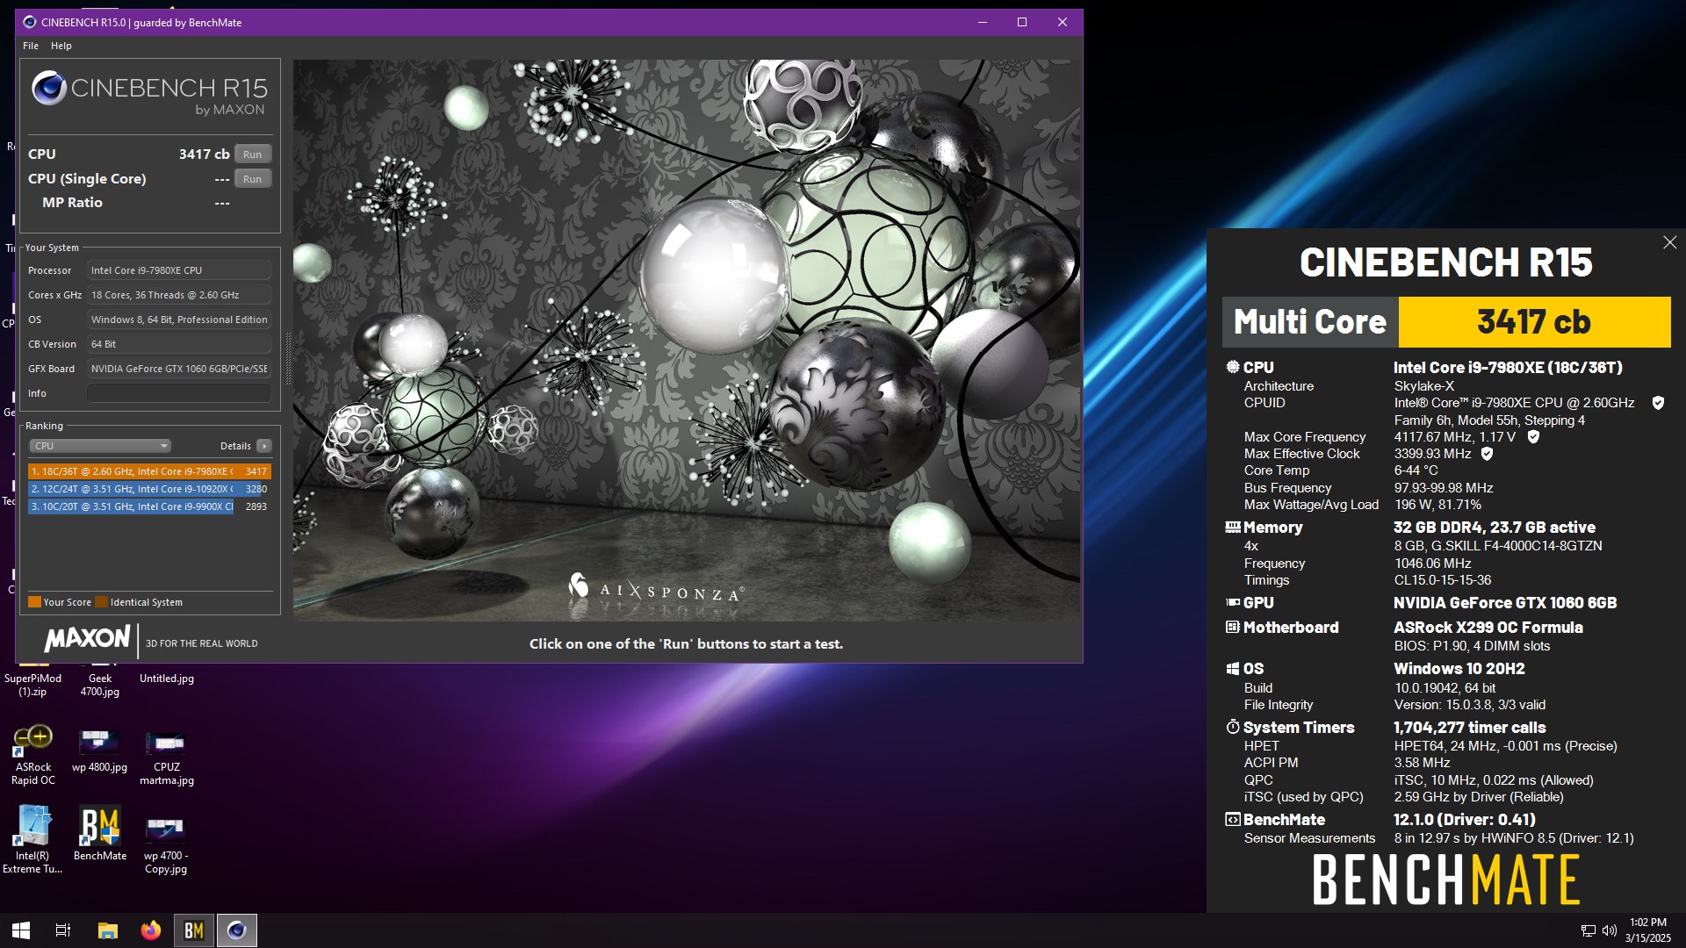Click the Motherboard icon in BenchMate
Screen dimensions: 1686x948
tap(1233, 627)
